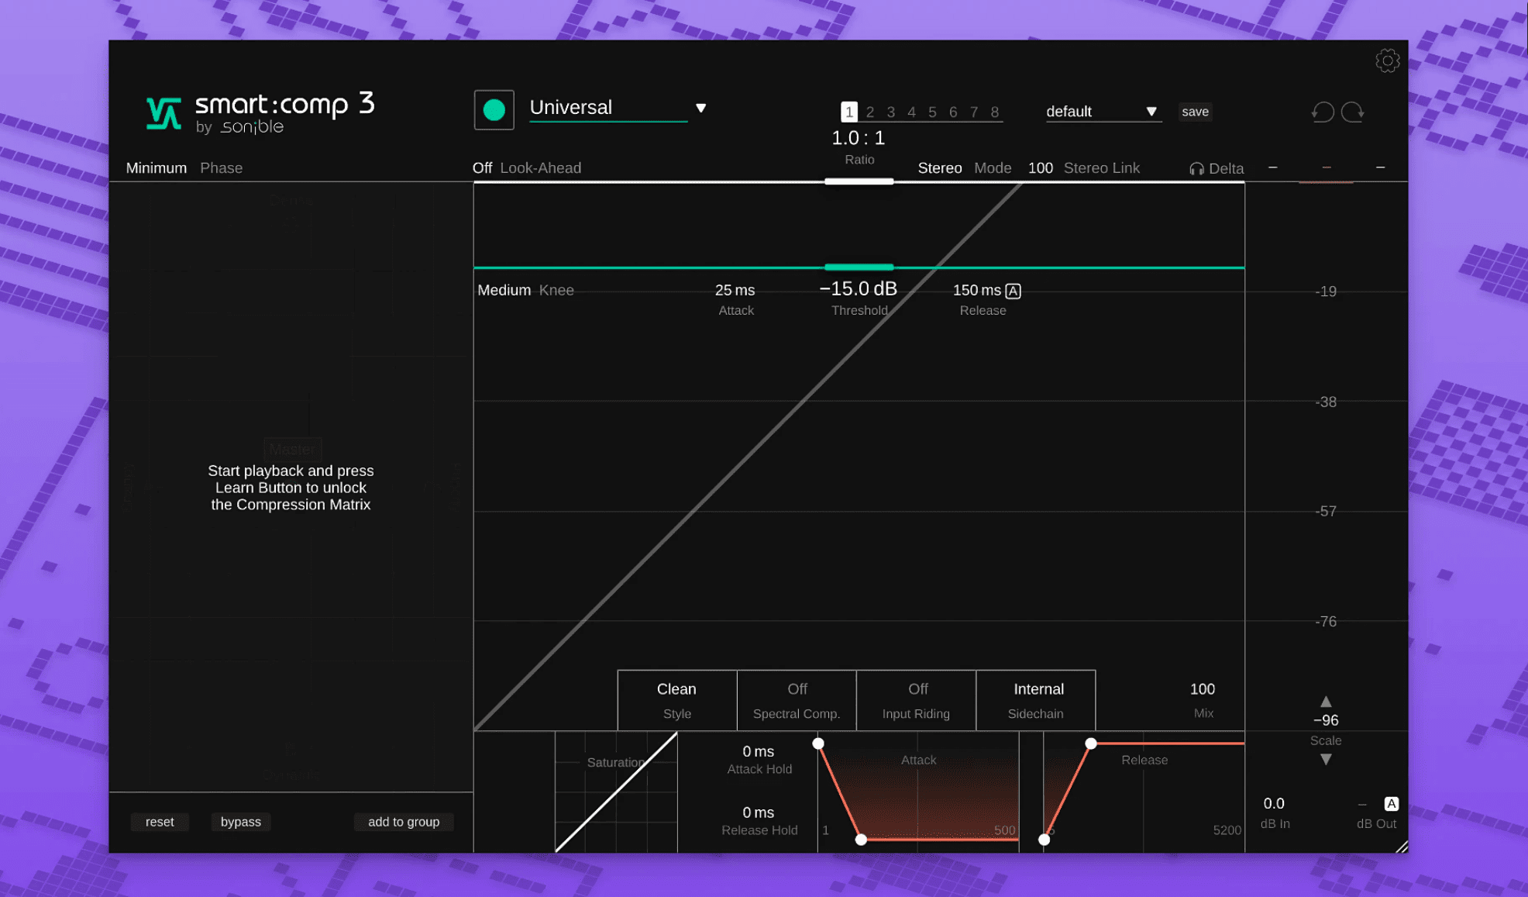Click the green Learn button
This screenshot has width=1528, height=897.
(494, 110)
